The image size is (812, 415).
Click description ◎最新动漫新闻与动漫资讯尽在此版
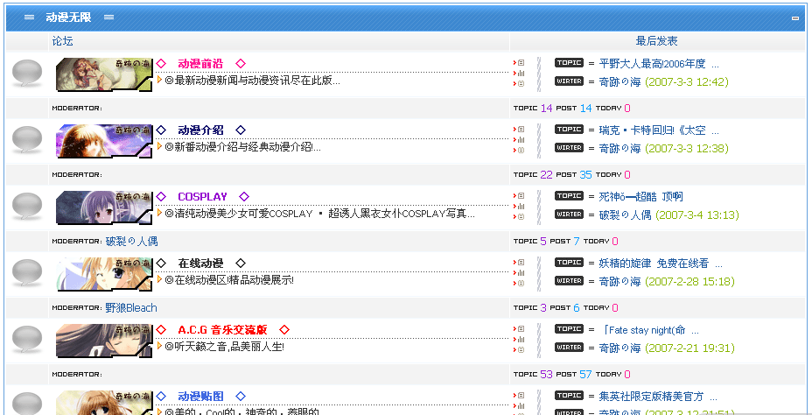[x=252, y=81]
